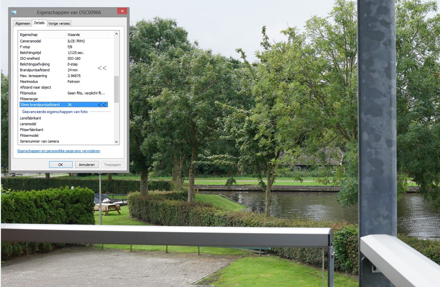Viewport: 440px width, 287px height.
Task: Click the Waarde column header
Action: click(x=87, y=34)
